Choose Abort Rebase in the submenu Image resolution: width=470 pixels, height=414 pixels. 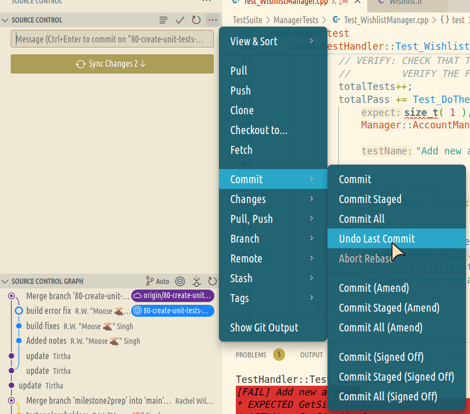click(x=396, y=258)
